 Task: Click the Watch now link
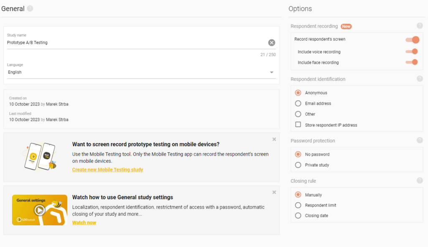pos(84,223)
